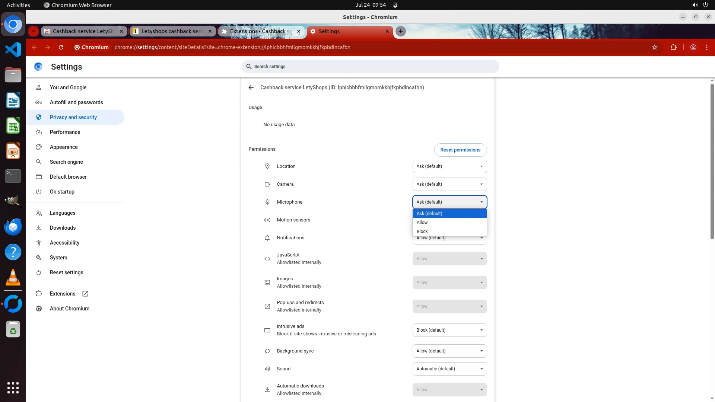Open Chromium three-dot menu
Viewport: 715px width, 402px height.
click(x=707, y=47)
